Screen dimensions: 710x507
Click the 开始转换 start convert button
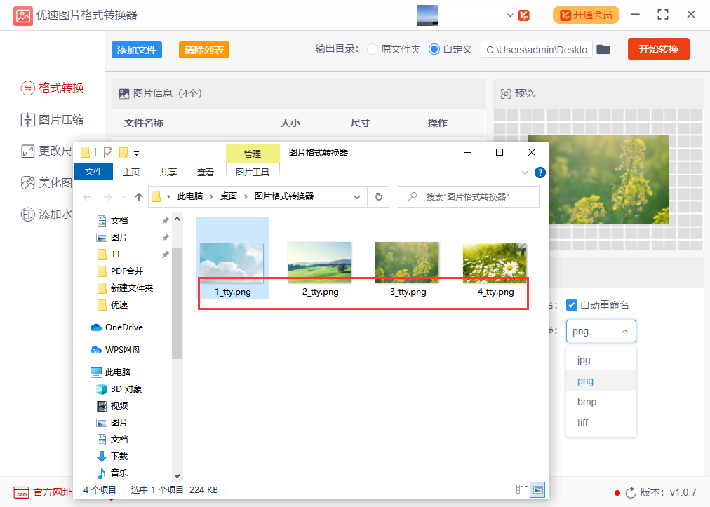[658, 50]
